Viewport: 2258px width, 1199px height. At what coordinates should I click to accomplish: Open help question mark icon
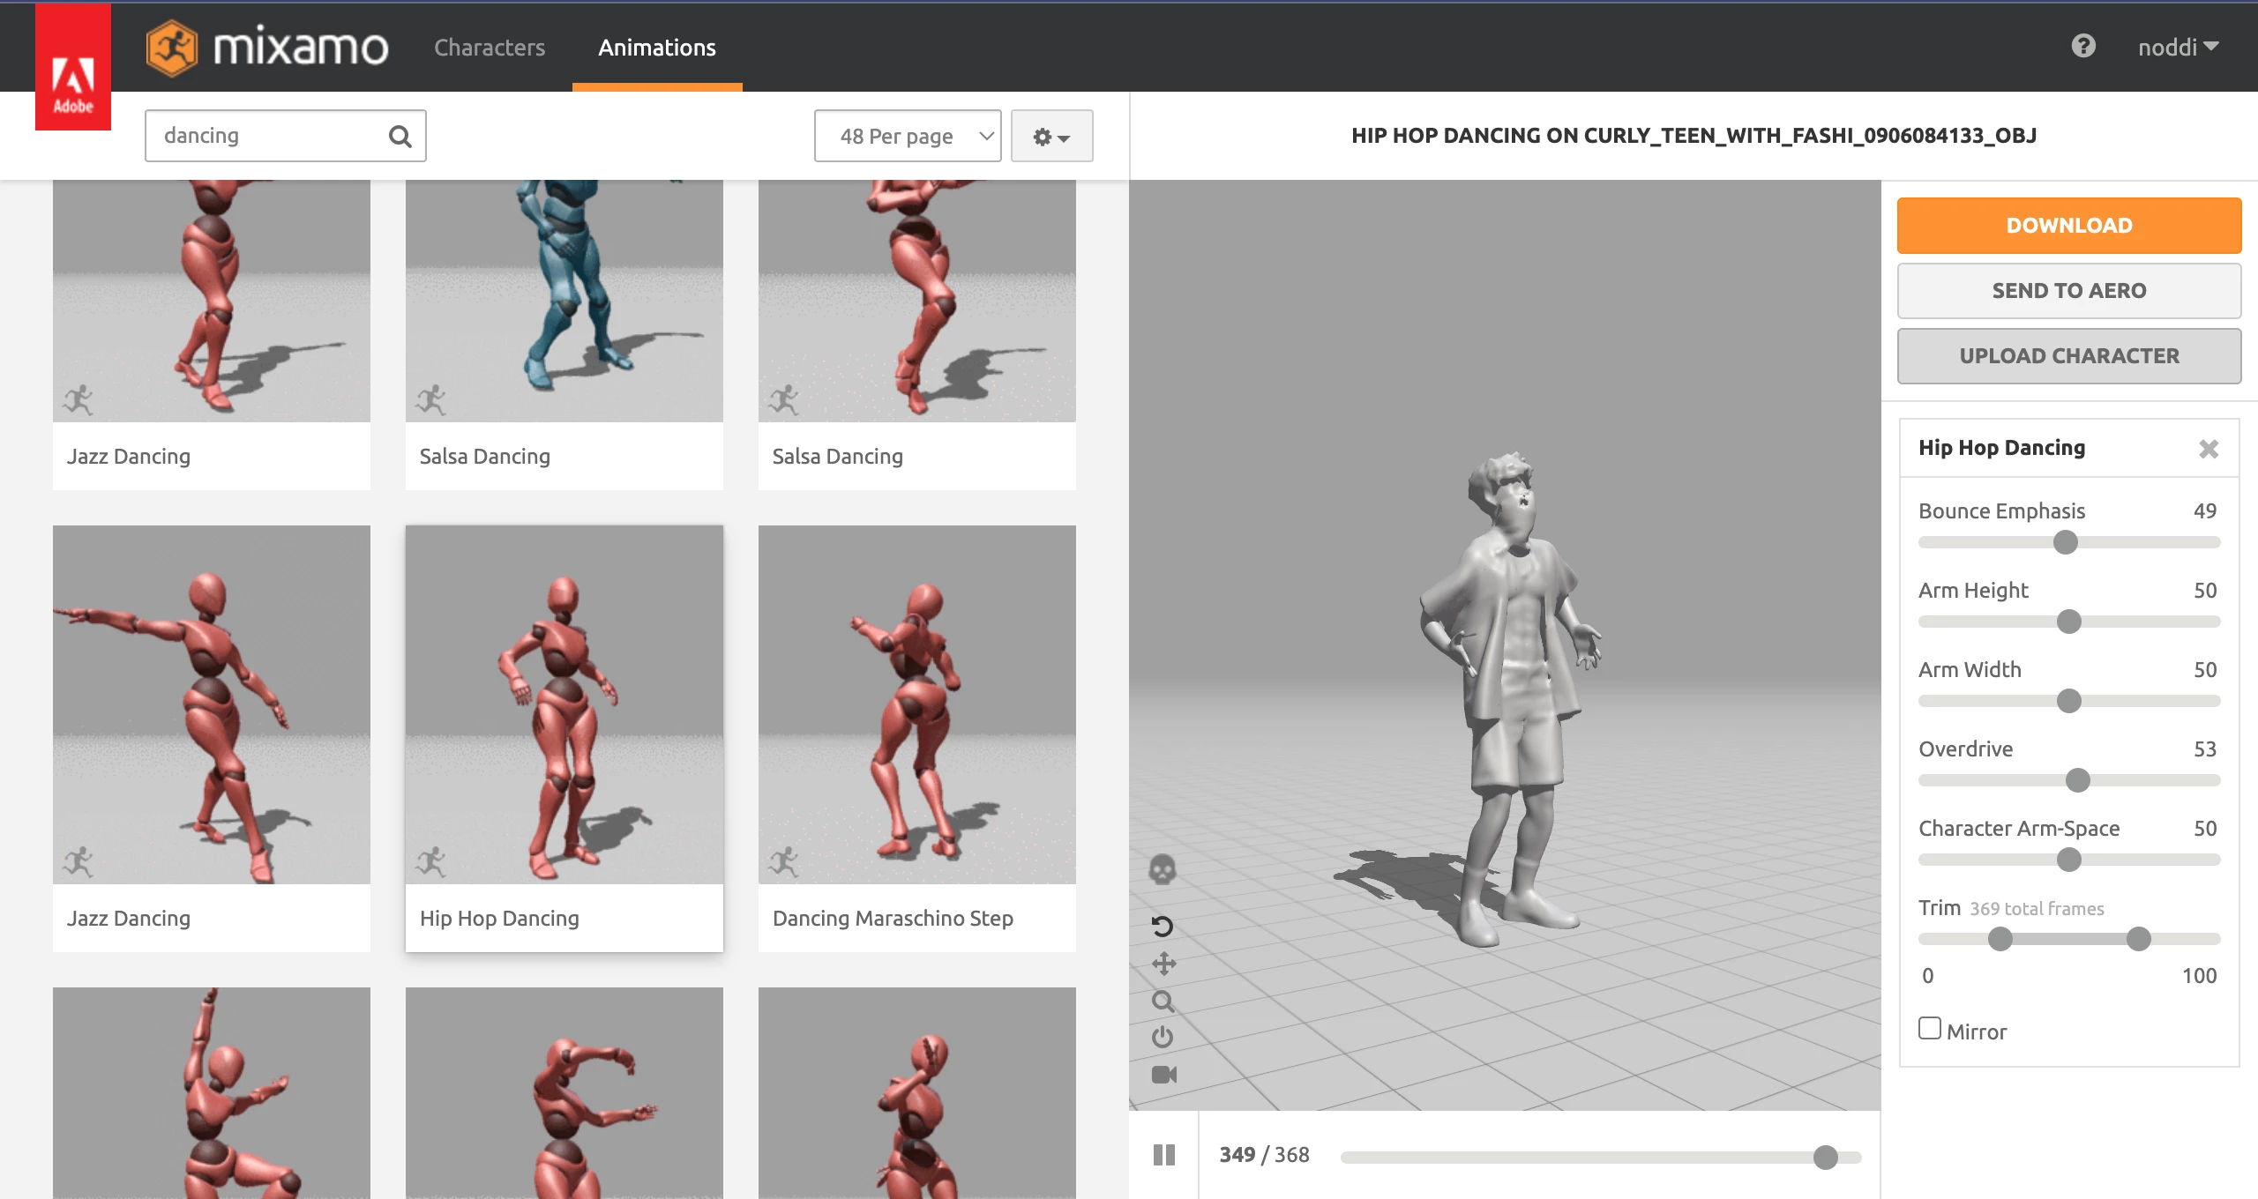pos(2083,46)
